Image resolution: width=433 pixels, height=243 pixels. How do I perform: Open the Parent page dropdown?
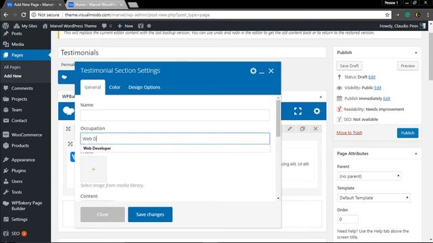tap(369, 176)
